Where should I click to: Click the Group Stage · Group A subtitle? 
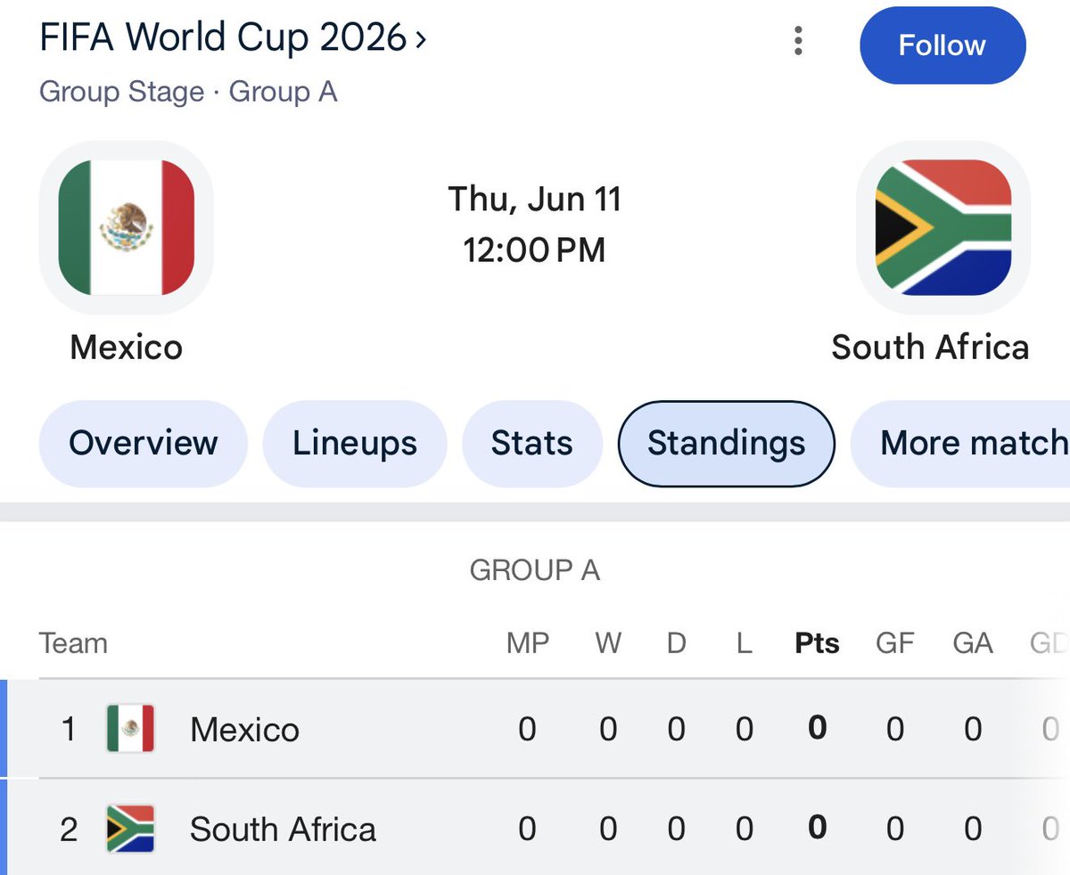pos(188,92)
